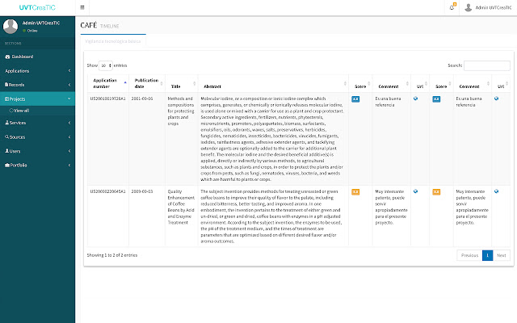
Task: Click the Search input field
Action: (486, 65)
